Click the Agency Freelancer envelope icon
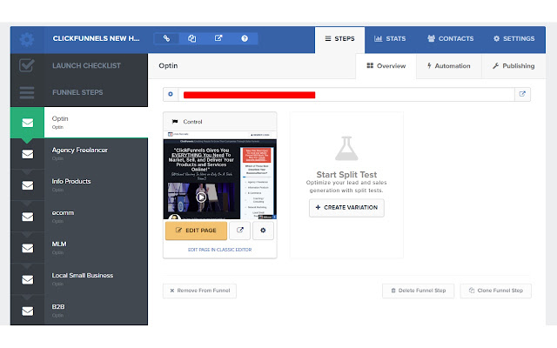 pos(27,154)
